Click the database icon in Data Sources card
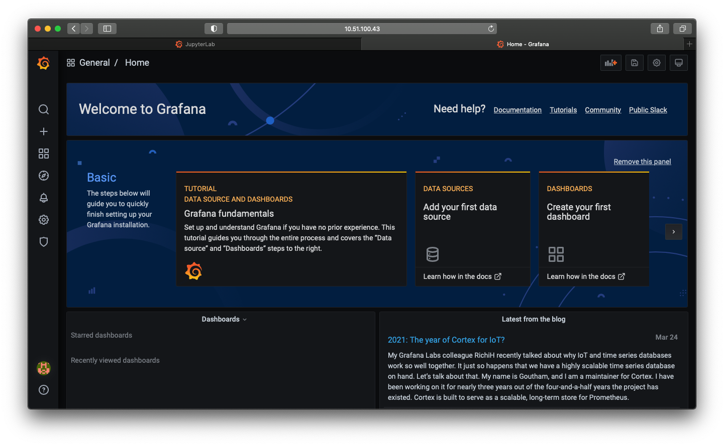724x446 pixels. (433, 254)
